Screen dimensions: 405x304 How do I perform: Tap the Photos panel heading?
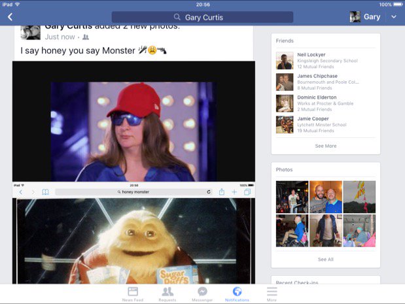pyautogui.click(x=284, y=169)
